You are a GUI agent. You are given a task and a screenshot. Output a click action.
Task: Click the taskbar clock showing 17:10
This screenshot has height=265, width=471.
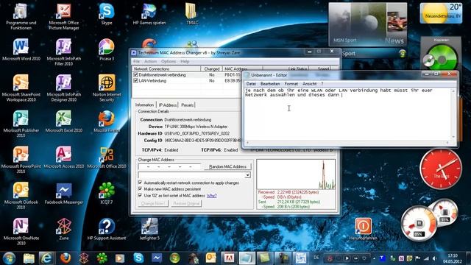click(x=453, y=258)
